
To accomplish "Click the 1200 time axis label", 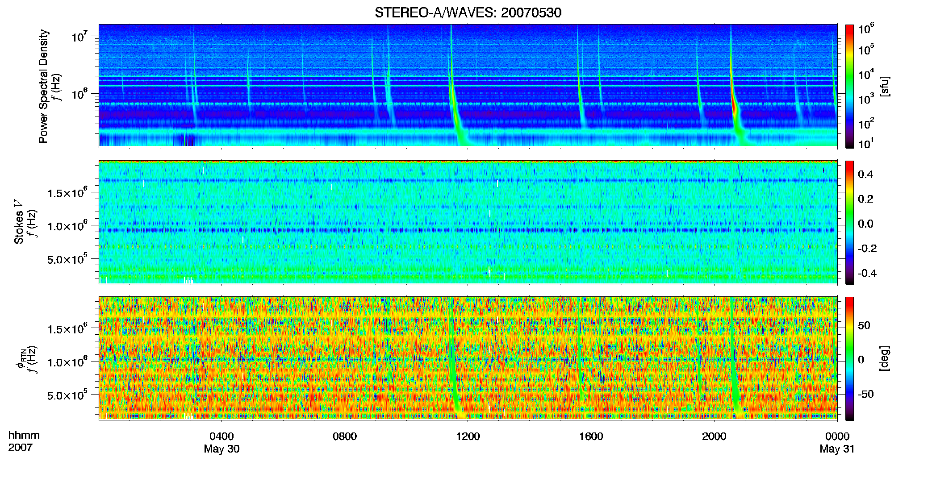I will click(468, 436).
